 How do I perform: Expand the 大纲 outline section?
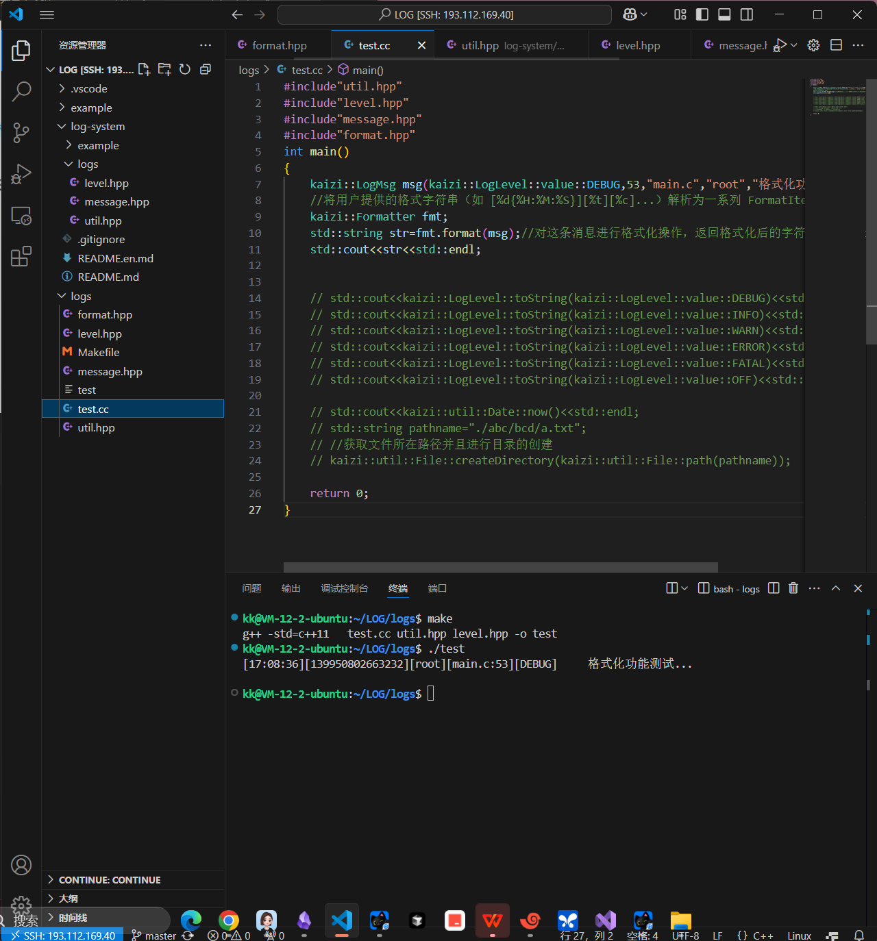pos(133,899)
